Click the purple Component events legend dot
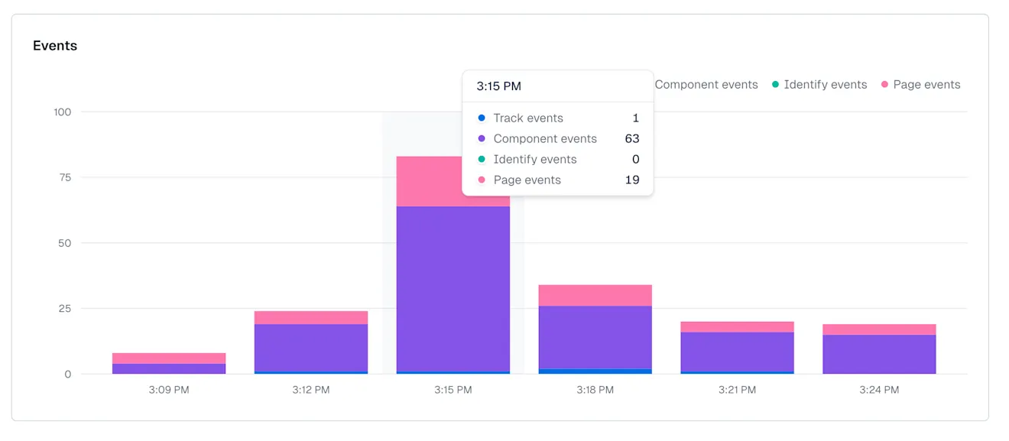 tap(645, 84)
